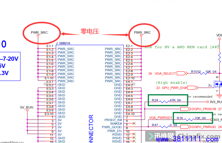
Task: Click the ground symbol below the MOSFET
Action: click(x=219, y=97)
